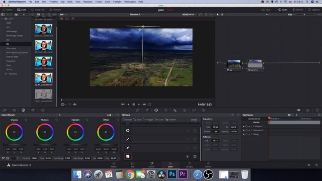Open Photoshop from the dock
The width and height of the screenshot is (322, 181).
point(172,174)
